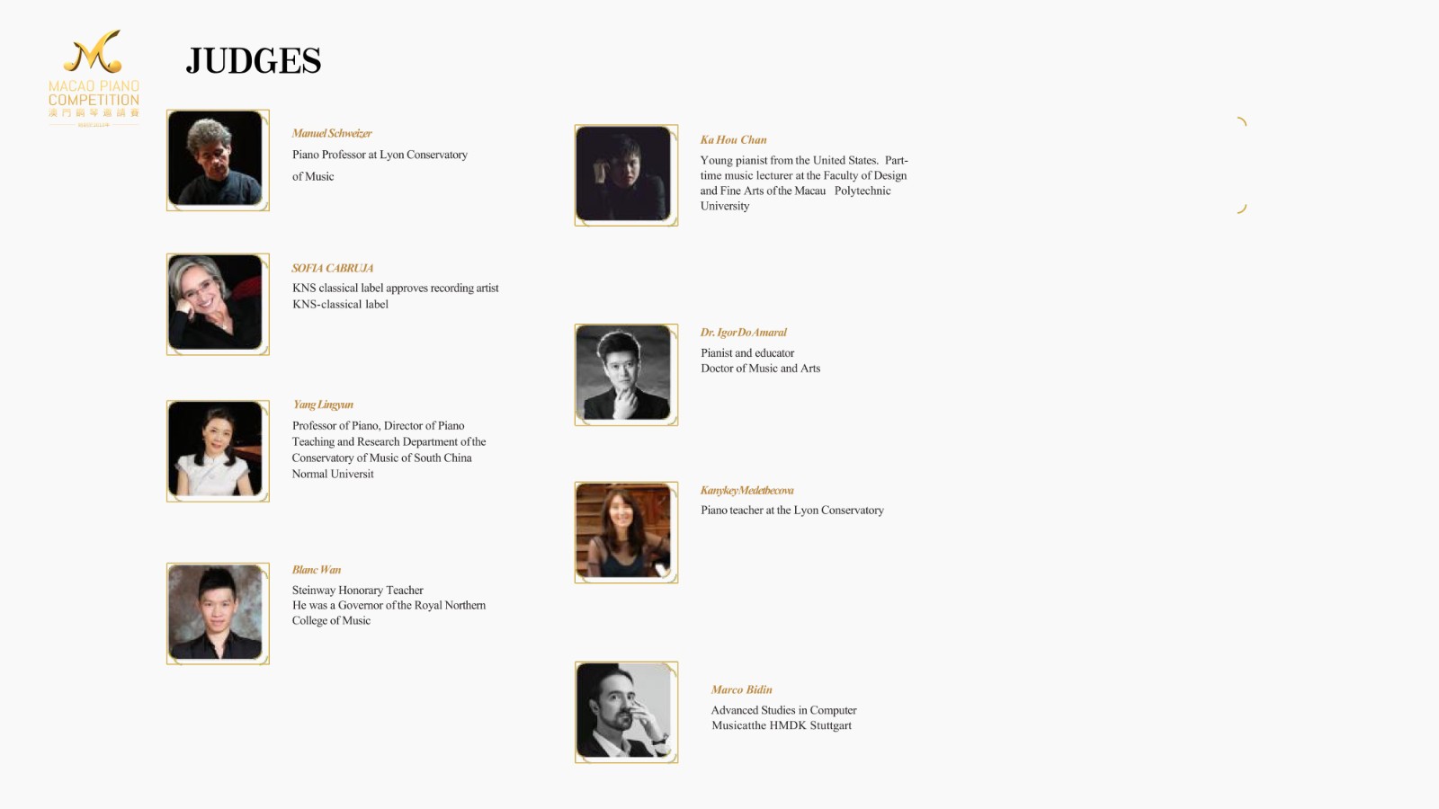View Dr. Igor Do Amaral's portrait
This screenshot has width=1439, height=809.
click(626, 374)
